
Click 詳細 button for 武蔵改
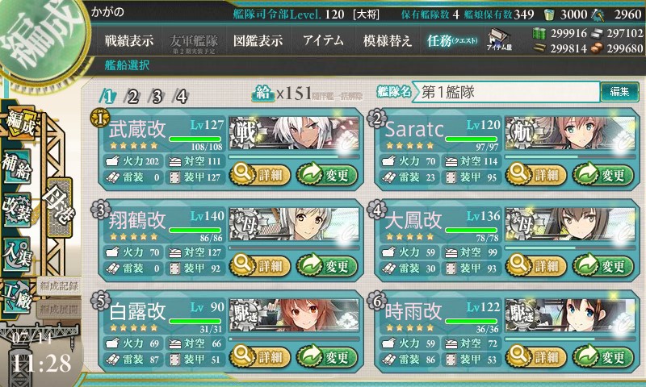pos(259,175)
